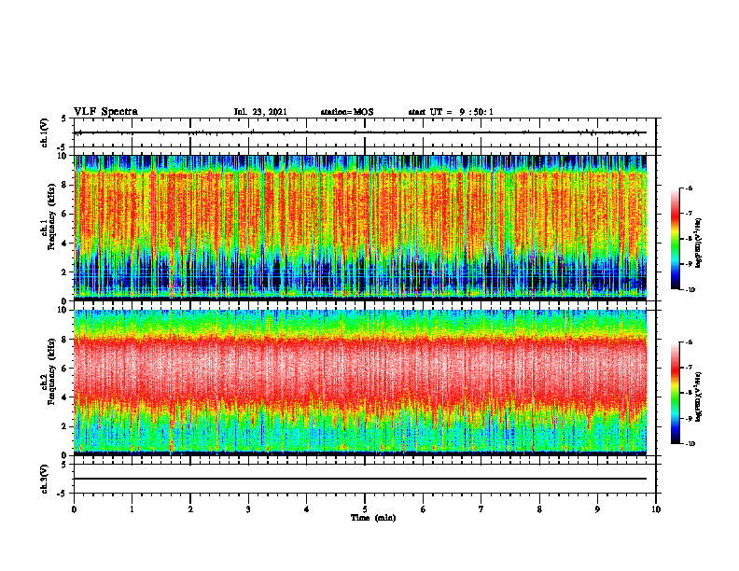
Task: Click the ch.2 frequency tick label "8"
Action: click(x=64, y=340)
